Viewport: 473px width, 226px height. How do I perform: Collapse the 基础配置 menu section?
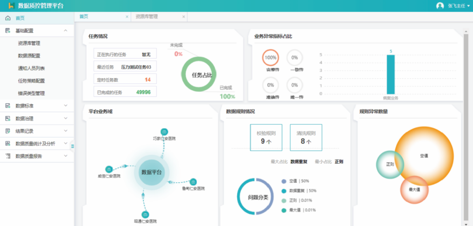pos(65,31)
